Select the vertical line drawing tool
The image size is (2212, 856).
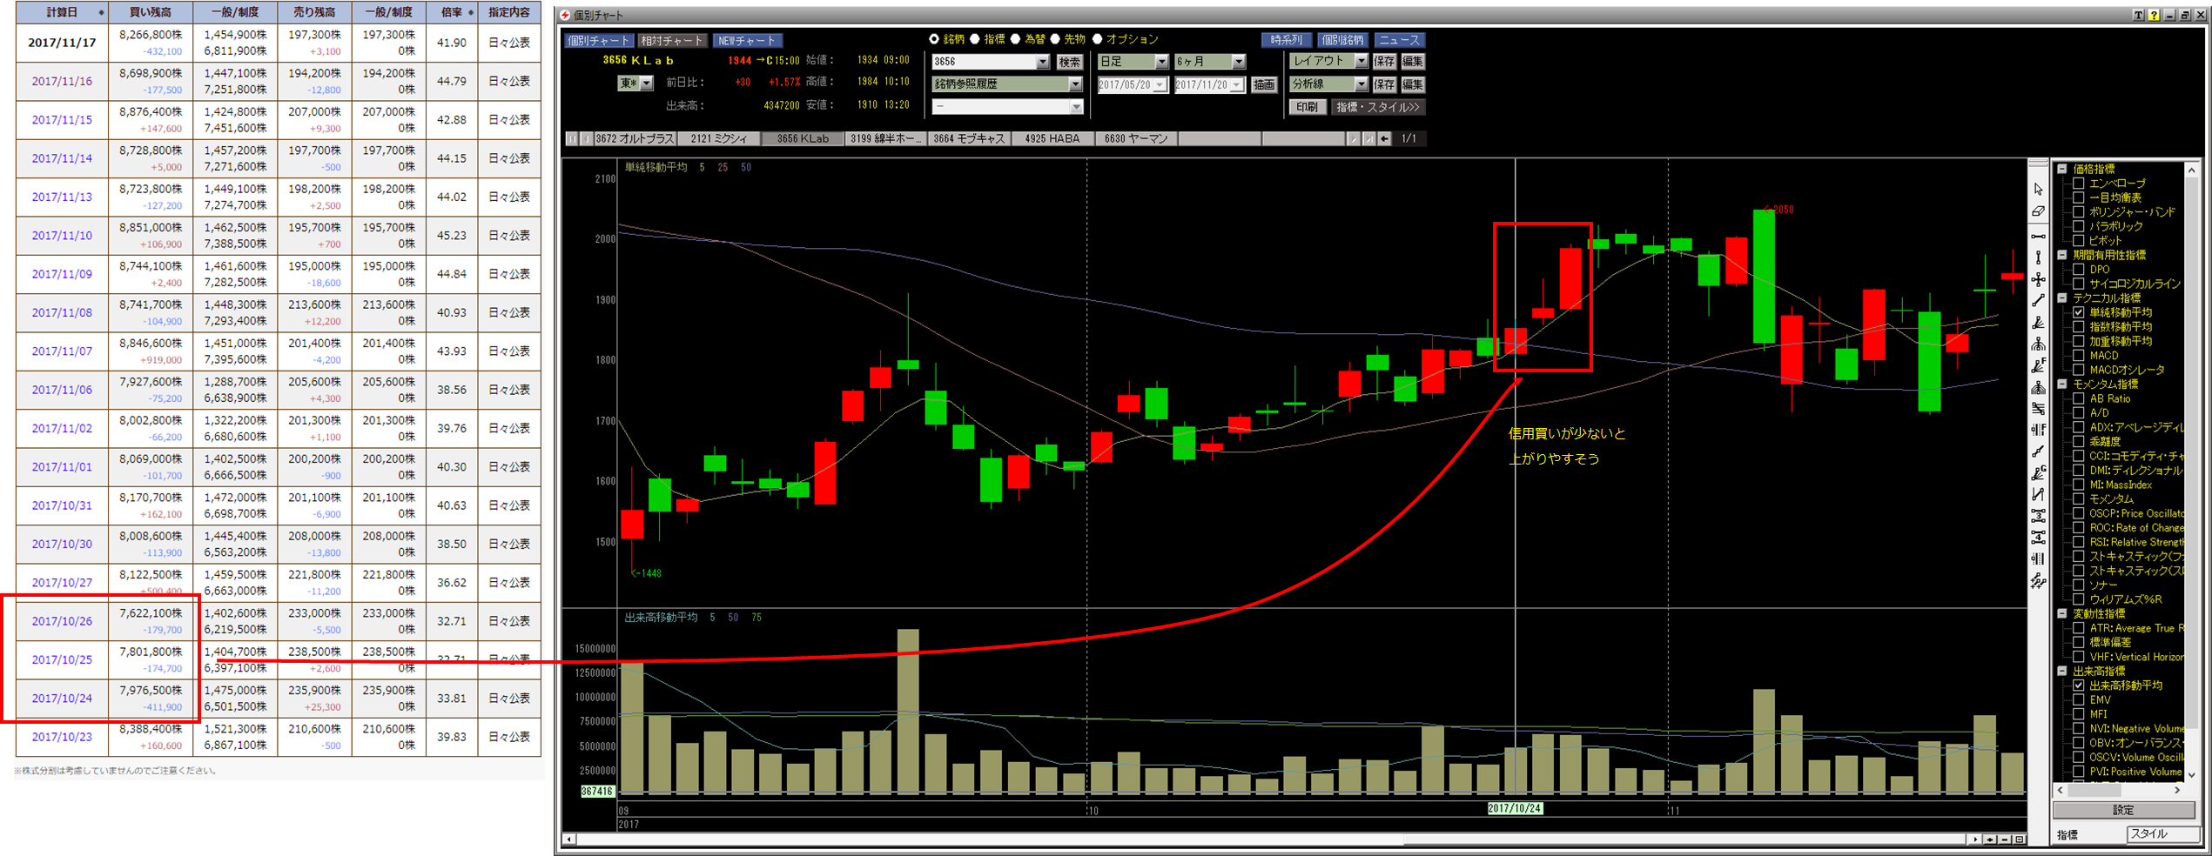point(2038,257)
